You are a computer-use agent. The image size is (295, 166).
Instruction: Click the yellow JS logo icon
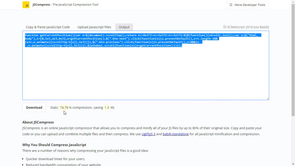click(x=26, y=5)
